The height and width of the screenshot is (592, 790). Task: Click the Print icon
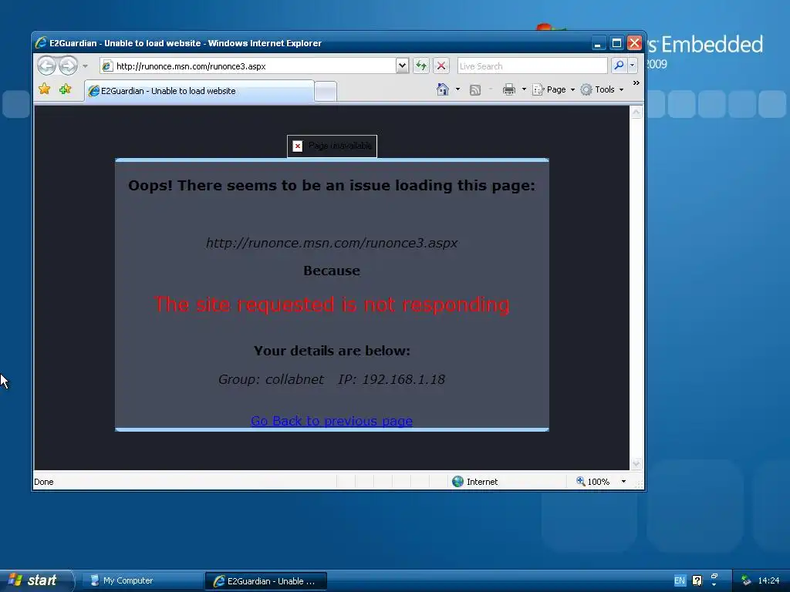tap(509, 89)
